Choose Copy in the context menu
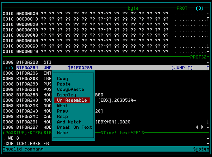The height and width of the screenshot is (157, 212). [62, 79]
